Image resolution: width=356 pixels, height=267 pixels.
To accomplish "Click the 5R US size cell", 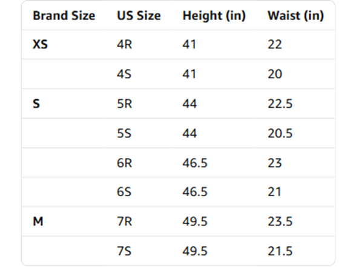I will coord(125,104).
